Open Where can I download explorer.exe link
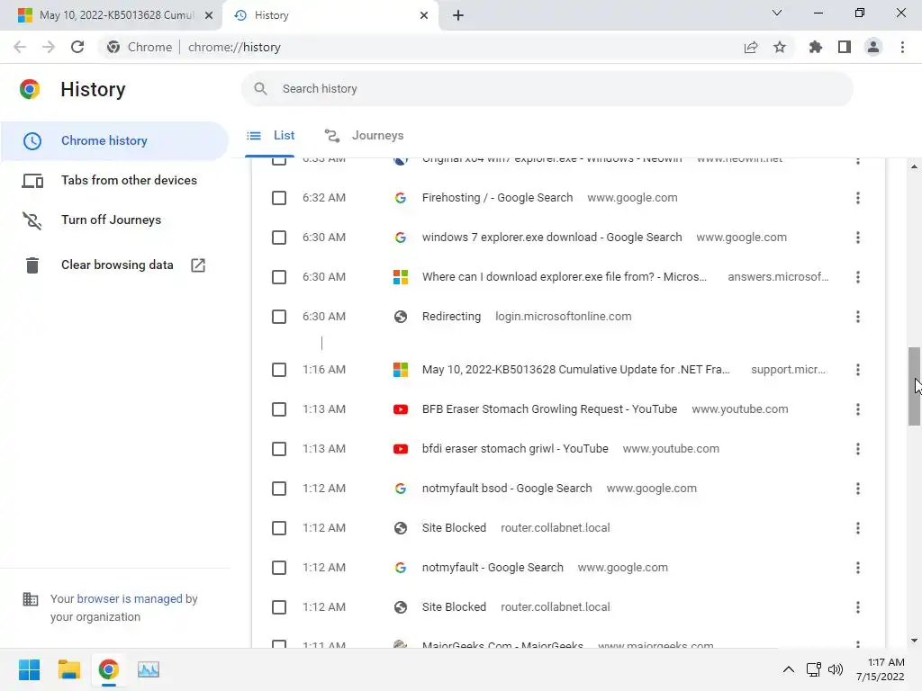 [565, 277]
